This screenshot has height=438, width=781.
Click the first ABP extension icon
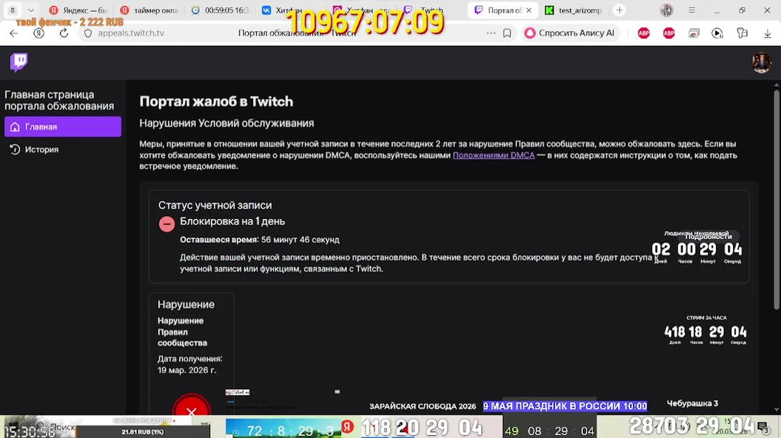[644, 33]
